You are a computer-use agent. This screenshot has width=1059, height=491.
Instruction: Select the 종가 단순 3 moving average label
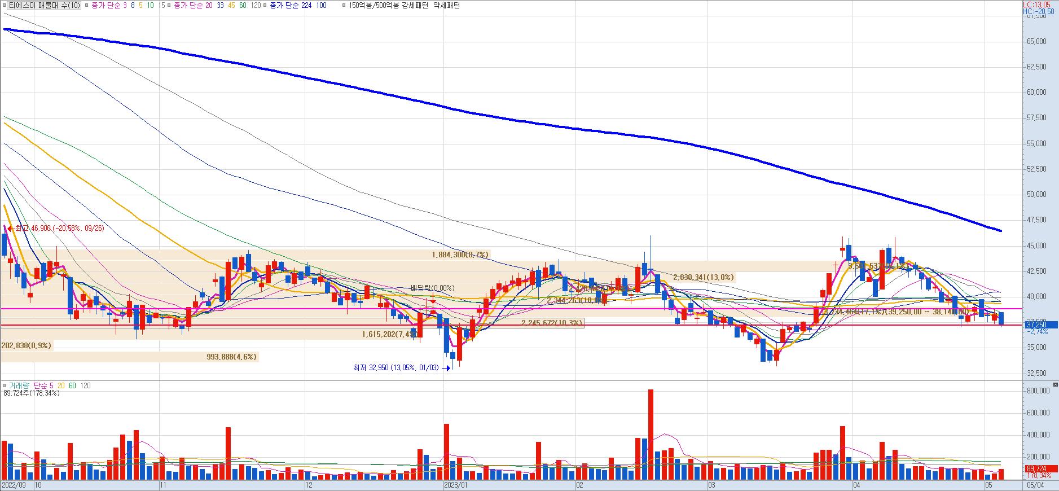coord(109,5)
